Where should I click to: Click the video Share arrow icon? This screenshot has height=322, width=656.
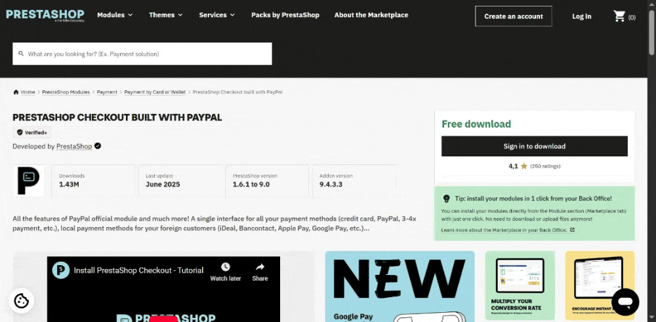pos(260,267)
